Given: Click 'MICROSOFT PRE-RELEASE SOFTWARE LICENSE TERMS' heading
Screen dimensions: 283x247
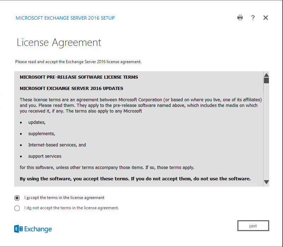Looking at the screenshot, I should point(79,77).
